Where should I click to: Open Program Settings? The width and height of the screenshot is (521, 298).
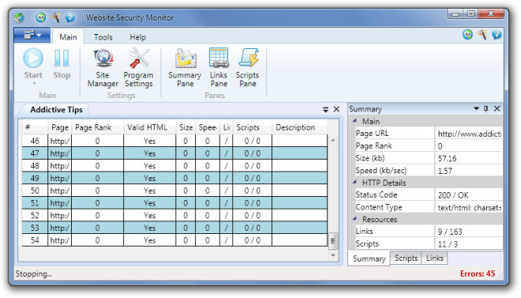[139, 68]
